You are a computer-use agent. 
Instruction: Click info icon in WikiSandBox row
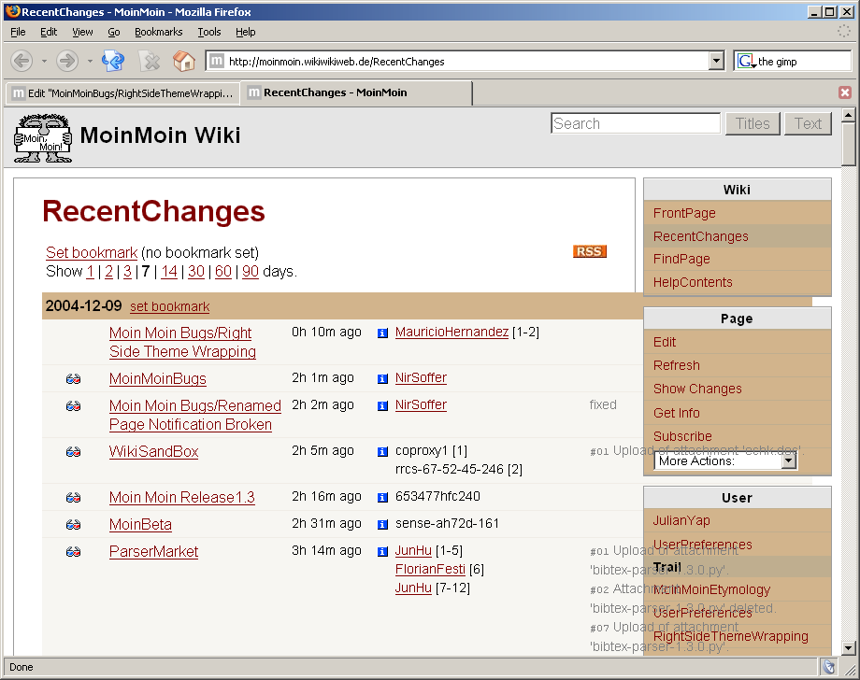(x=383, y=451)
